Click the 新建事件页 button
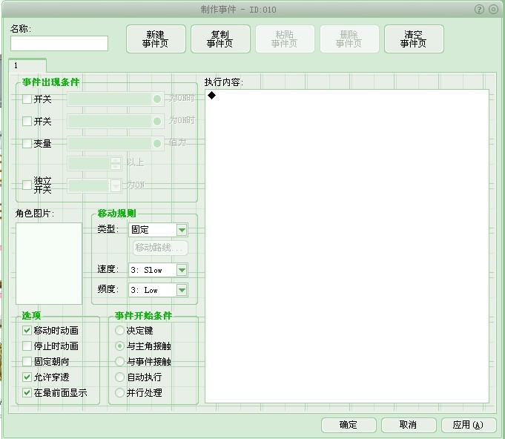Screen dimensions: 505x439 [156, 39]
